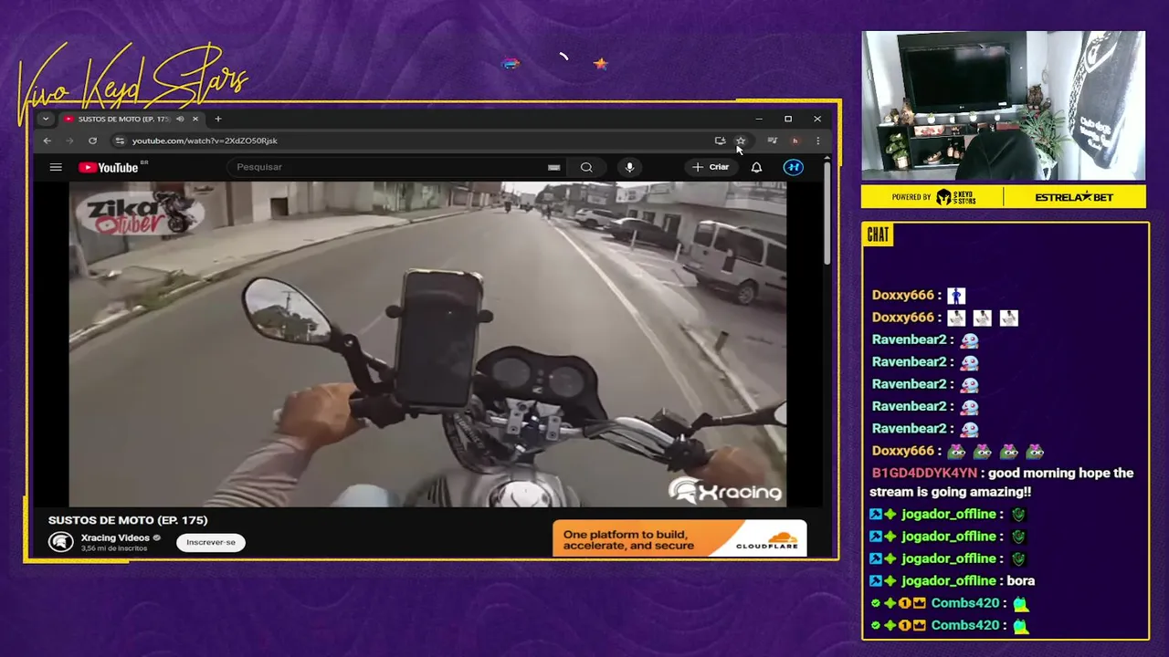Click the CHAT panel header
Viewport: 1169px width, 657px height.
point(878,235)
